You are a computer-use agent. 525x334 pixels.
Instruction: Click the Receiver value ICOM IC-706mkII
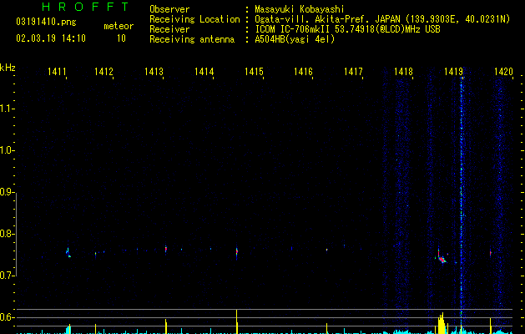[293, 29]
